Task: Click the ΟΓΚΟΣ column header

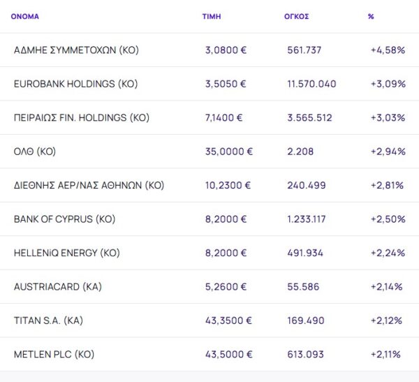Action: (x=297, y=16)
